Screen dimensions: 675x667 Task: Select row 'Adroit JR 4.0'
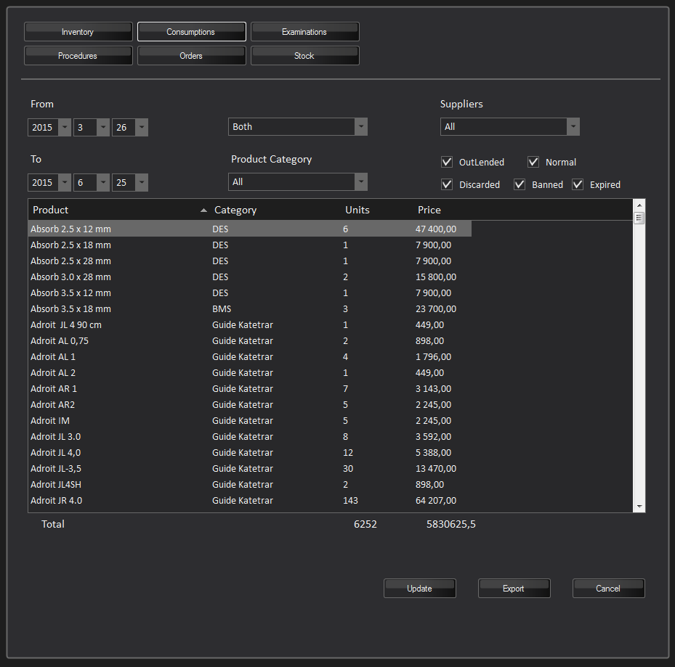250,500
